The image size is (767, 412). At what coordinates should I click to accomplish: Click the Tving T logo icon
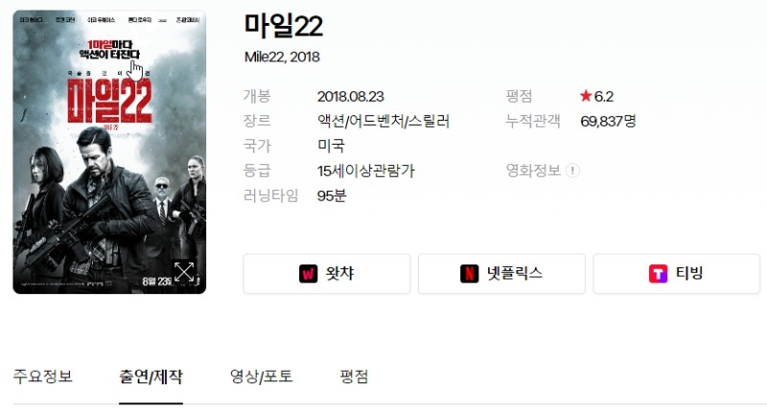click(x=658, y=274)
